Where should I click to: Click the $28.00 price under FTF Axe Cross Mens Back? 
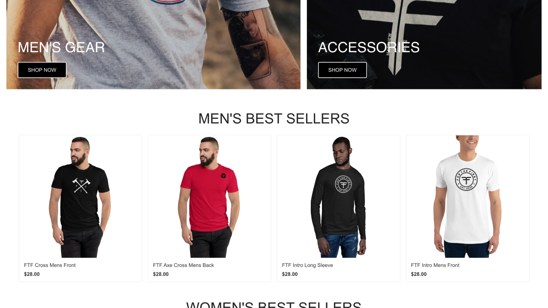(161, 274)
